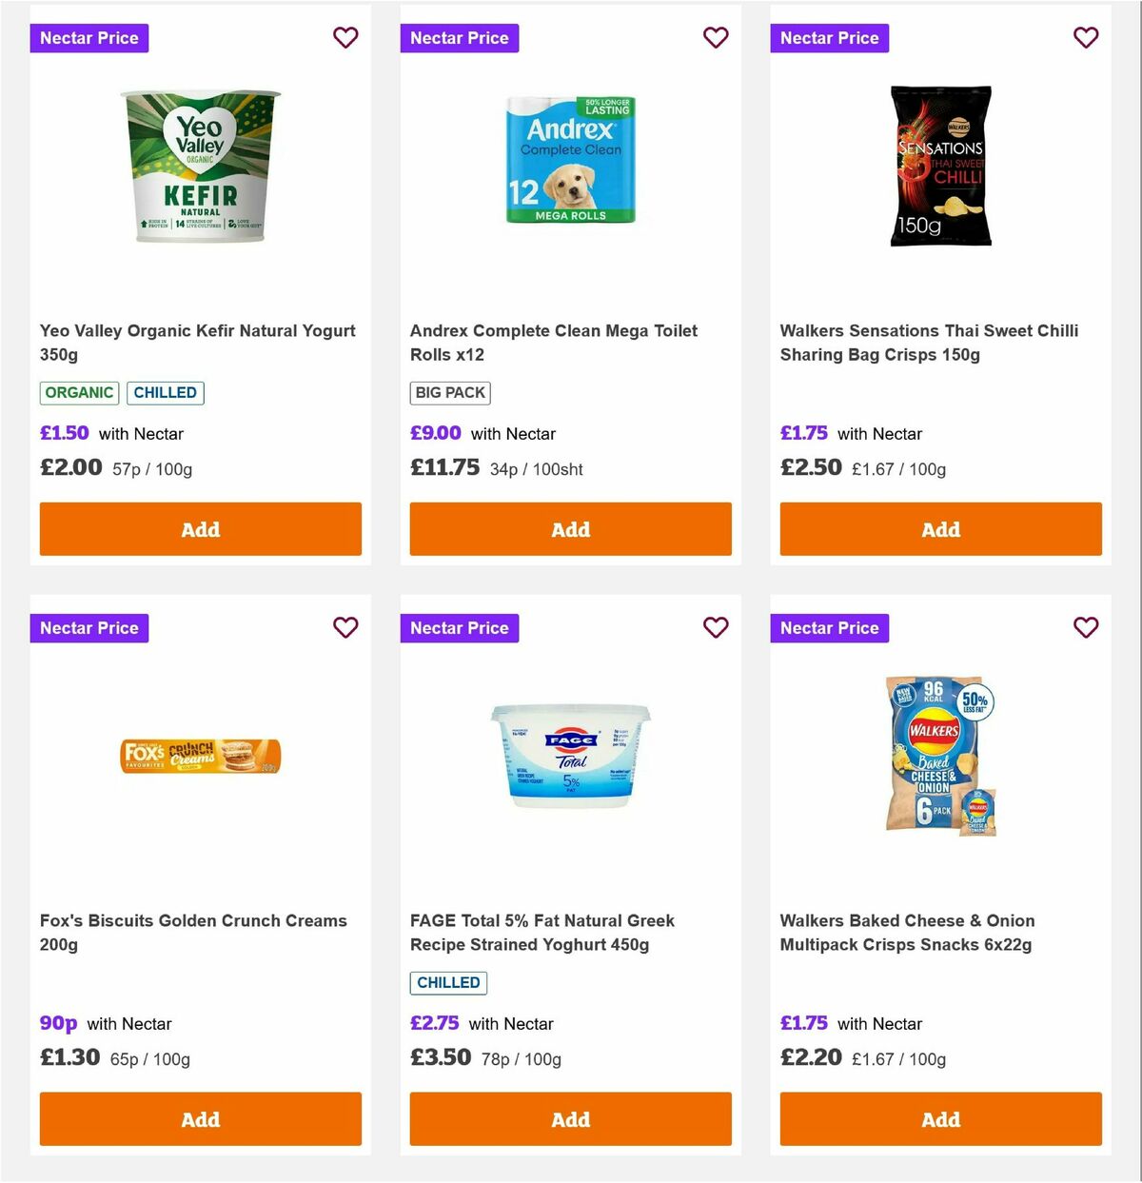
Task: Click the heart icon on Walkers Baked Cheese & Onion
Action: pos(1086,628)
